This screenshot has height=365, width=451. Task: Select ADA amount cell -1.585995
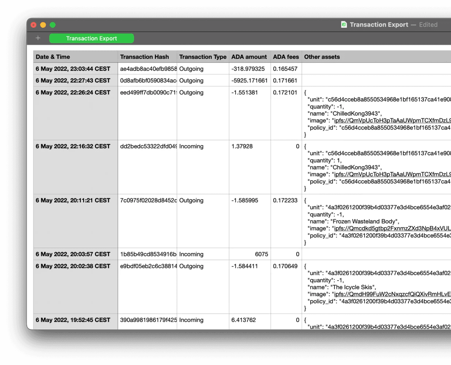pos(250,221)
